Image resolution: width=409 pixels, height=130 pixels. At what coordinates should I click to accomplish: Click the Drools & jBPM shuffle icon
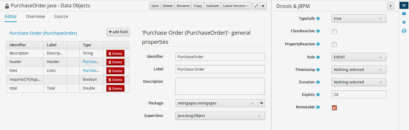[404, 6]
